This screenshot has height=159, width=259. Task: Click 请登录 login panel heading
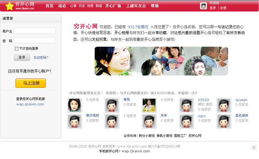(8, 18)
